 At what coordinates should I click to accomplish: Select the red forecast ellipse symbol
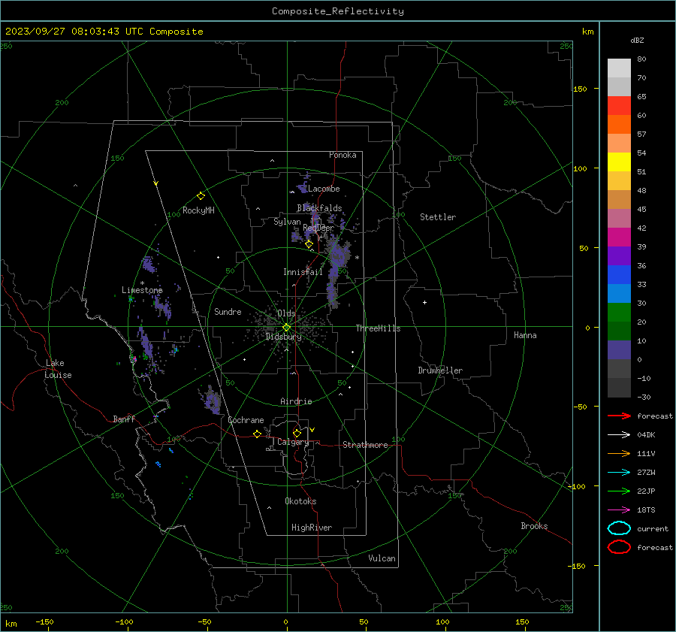[619, 547]
